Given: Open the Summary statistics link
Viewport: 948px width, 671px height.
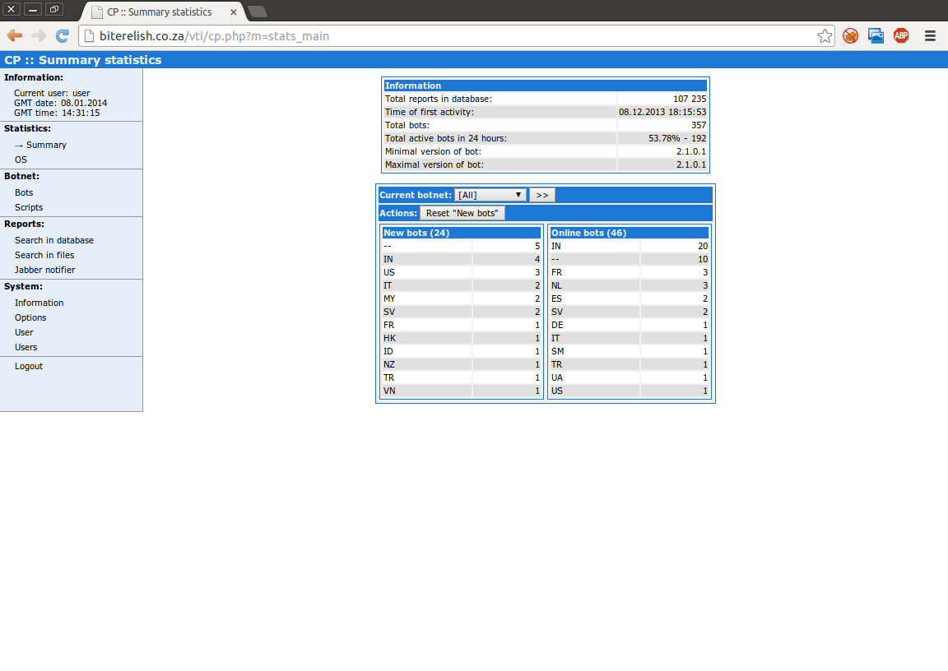Looking at the screenshot, I should coord(46,145).
